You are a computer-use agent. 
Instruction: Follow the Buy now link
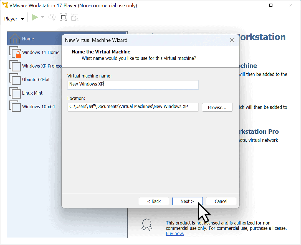(175, 233)
